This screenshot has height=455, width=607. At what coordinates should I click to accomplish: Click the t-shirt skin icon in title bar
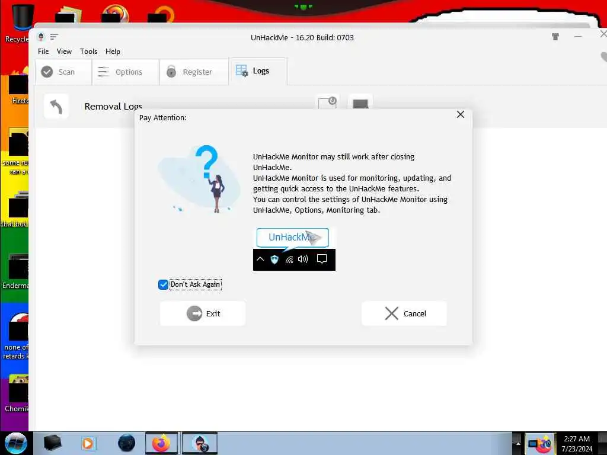(x=555, y=37)
